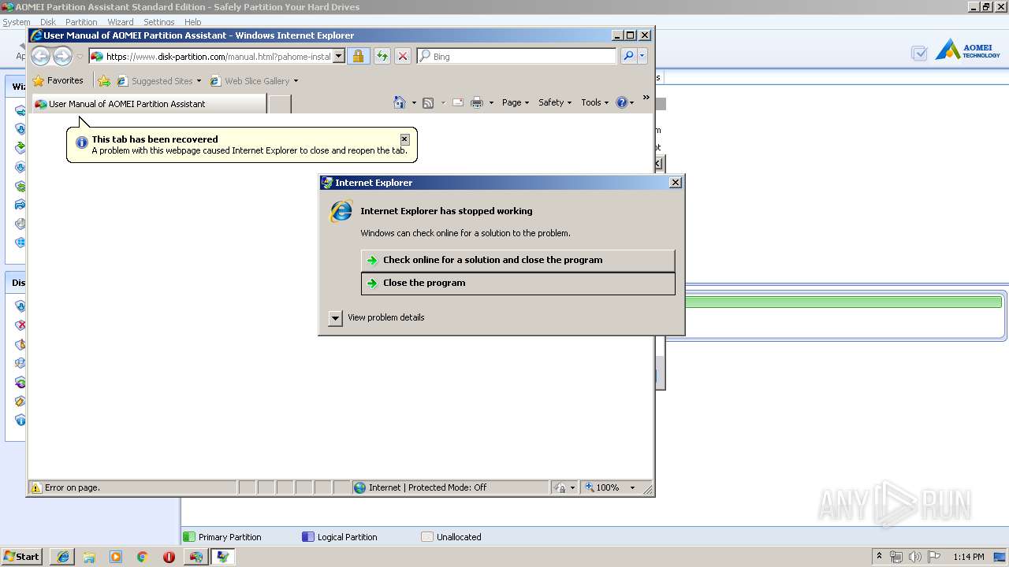This screenshot has width=1009, height=567.
Task: Open recent pages dropdown next to Forward
Action: coord(80,57)
